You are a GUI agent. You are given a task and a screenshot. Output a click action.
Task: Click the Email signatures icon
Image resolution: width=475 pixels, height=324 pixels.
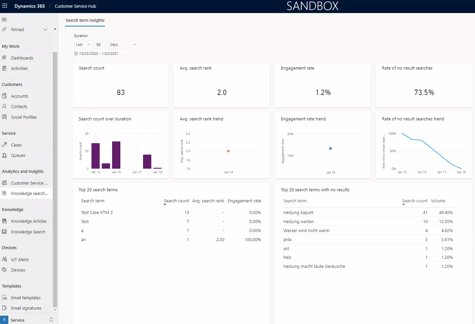[4, 308]
